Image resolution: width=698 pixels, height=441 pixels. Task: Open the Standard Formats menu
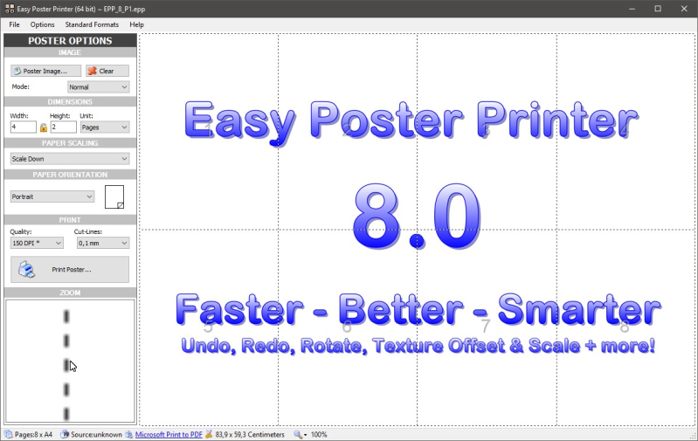point(92,24)
